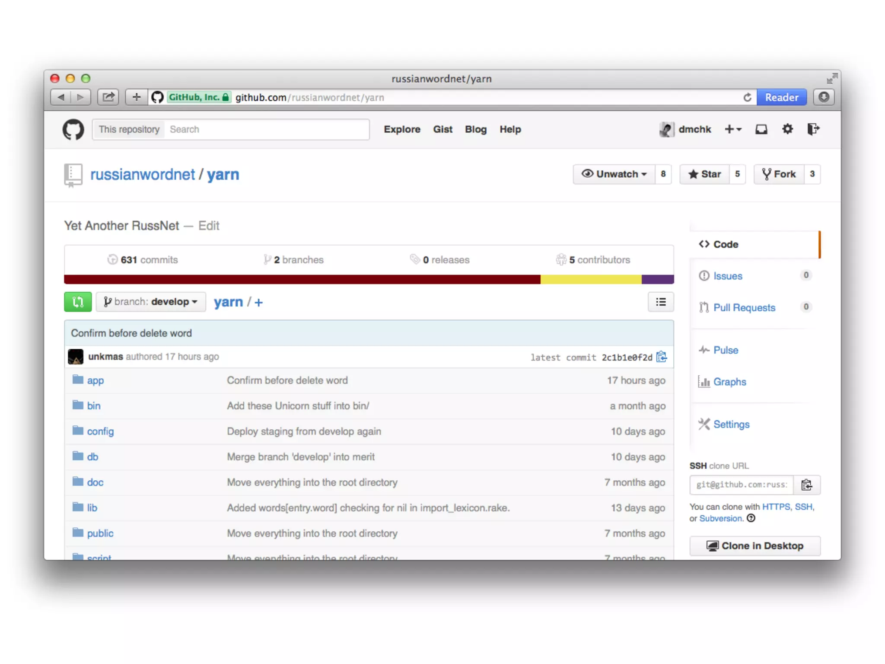Viewport: 885px width, 664px height.
Task: Click the green compare branches button
Action: [78, 302]
